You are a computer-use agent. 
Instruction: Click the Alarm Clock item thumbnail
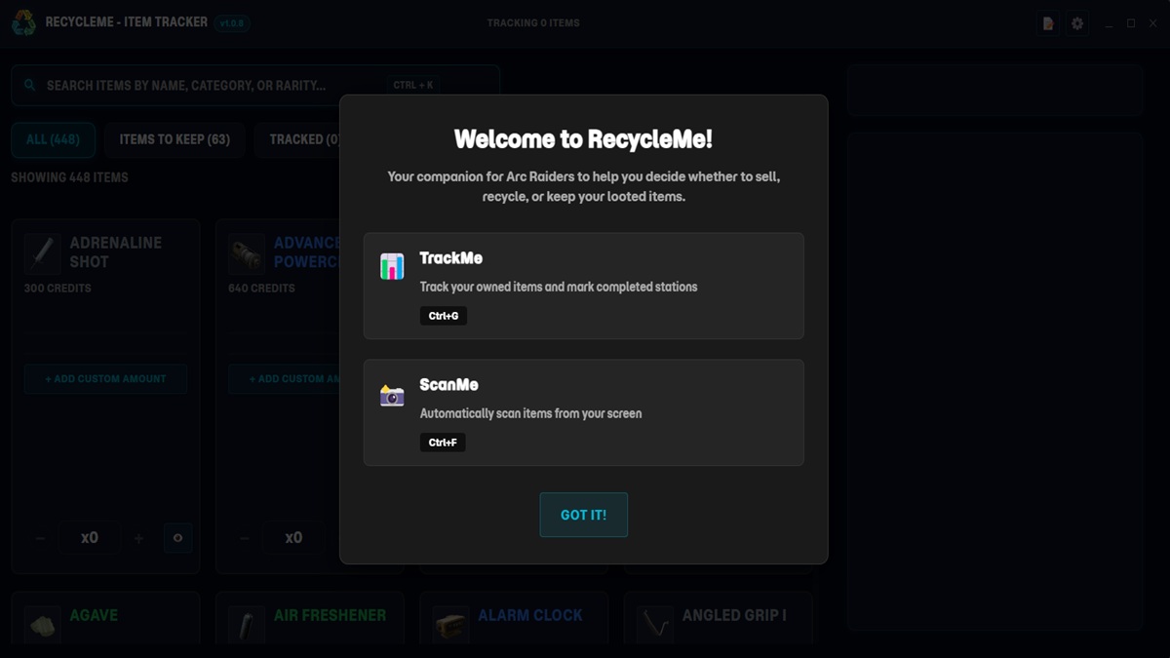tap(450, 624)
